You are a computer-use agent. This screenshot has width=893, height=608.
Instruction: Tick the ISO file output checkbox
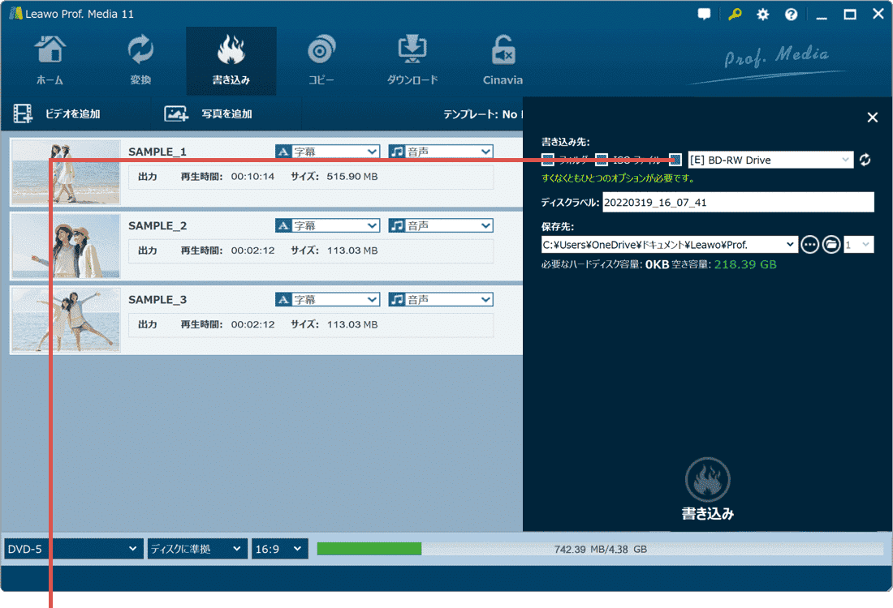click(602, 160)
